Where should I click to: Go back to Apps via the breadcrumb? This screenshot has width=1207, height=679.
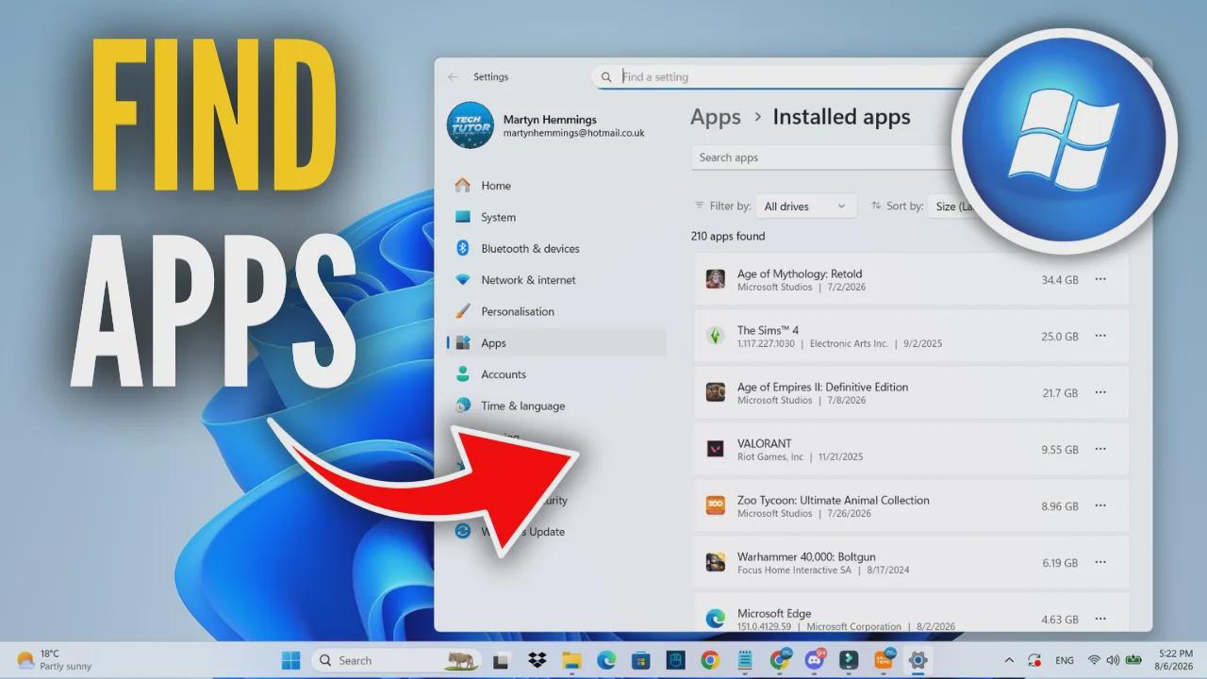pyautogui.click(x=716, y=117)
